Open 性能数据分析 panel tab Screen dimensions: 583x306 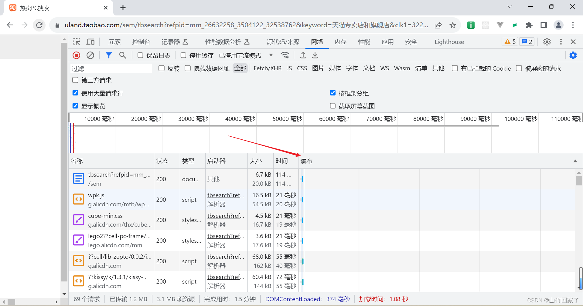[227, 42]
